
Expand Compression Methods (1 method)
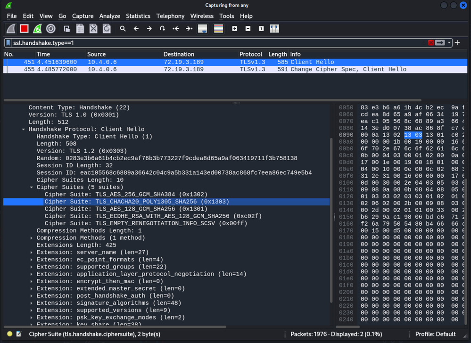click(x=32, y=238)
